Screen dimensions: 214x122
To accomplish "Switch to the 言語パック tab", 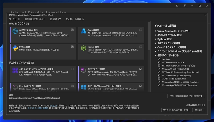I will point(55,19).
